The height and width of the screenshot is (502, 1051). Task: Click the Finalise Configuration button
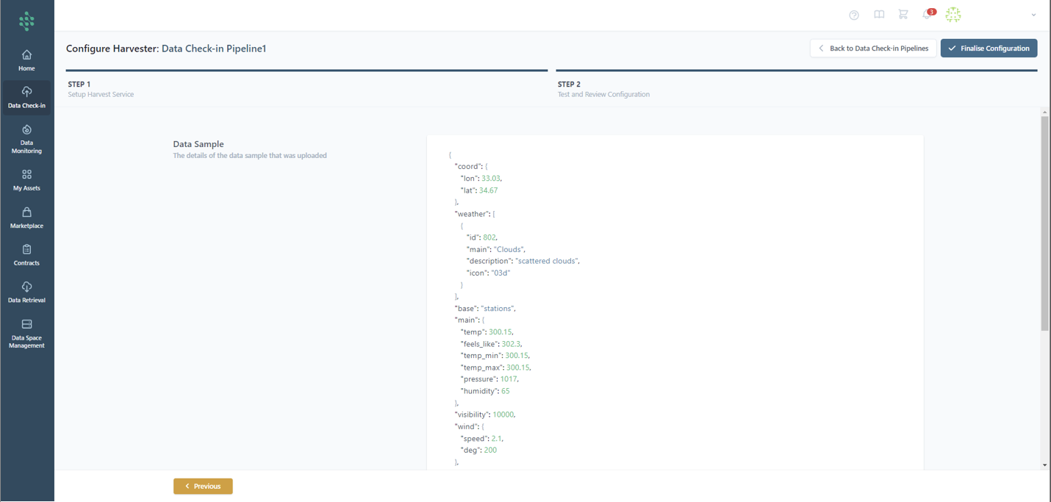(989, 49)
